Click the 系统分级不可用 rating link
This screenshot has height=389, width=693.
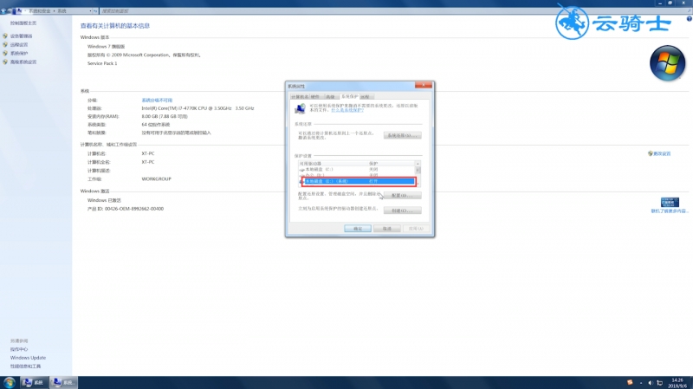tap(157, 100)
